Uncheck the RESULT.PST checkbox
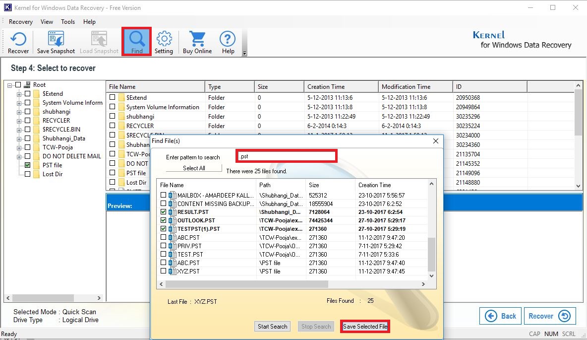Image resolution: width=587 pixels, height=340 pixels. point(163,212)
